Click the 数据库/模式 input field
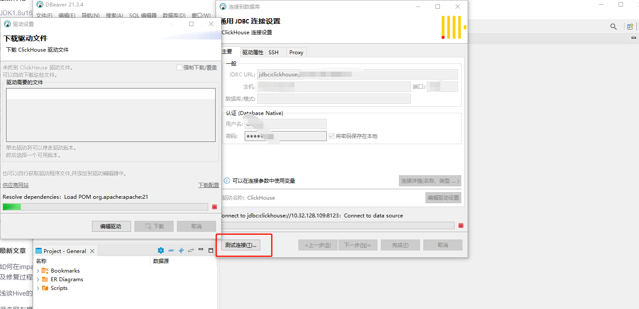639x309 pixels. [334, 99]
